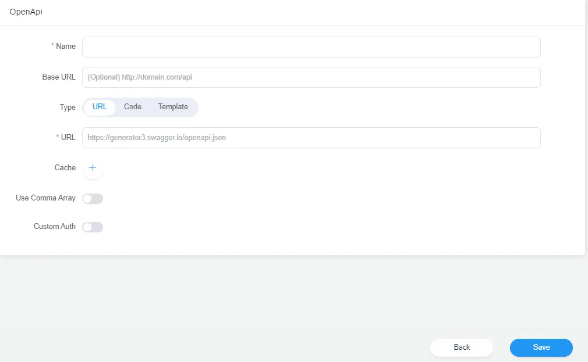The height and width of the screenshot is (362, 588).
Task: Click into the Base URL input
Action: [311, 77]
